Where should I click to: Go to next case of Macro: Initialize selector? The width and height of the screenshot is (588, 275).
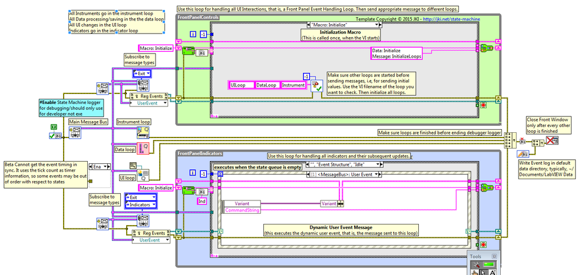(381, 25)
